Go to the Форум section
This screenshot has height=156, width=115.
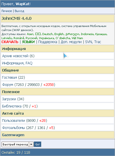pos(7,85)
